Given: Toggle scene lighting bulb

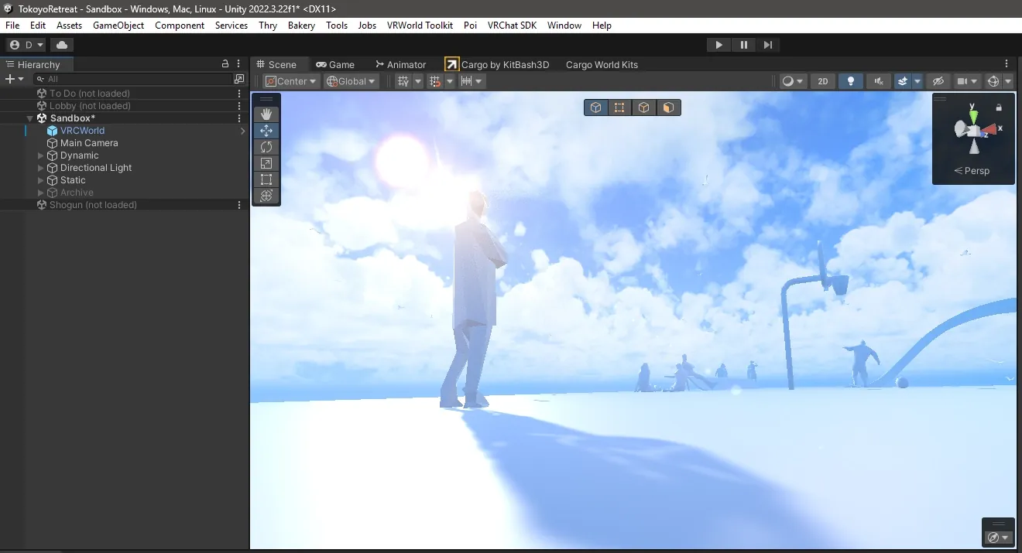Looking at the screenshot, I should (x=850, y=81).
